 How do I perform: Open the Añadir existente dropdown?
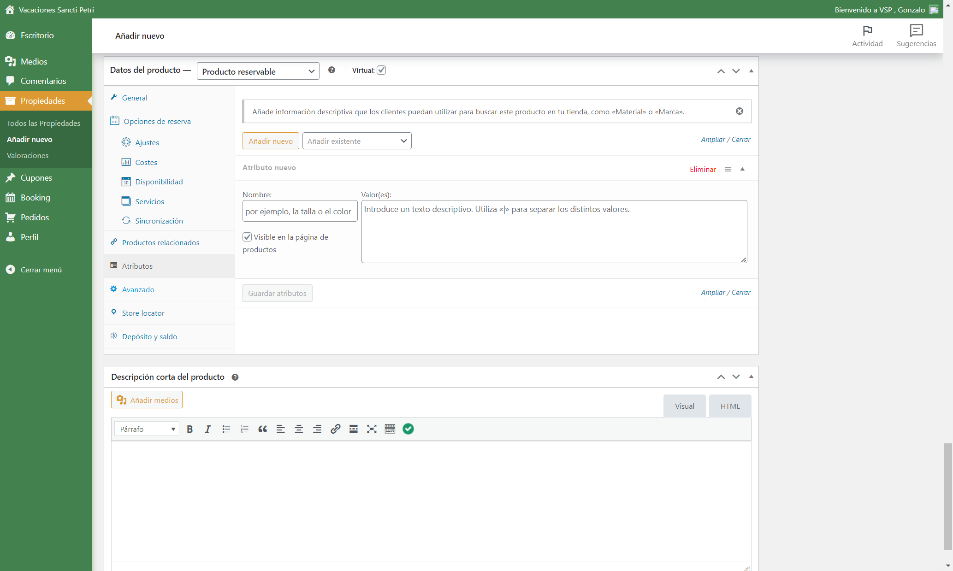357,141
